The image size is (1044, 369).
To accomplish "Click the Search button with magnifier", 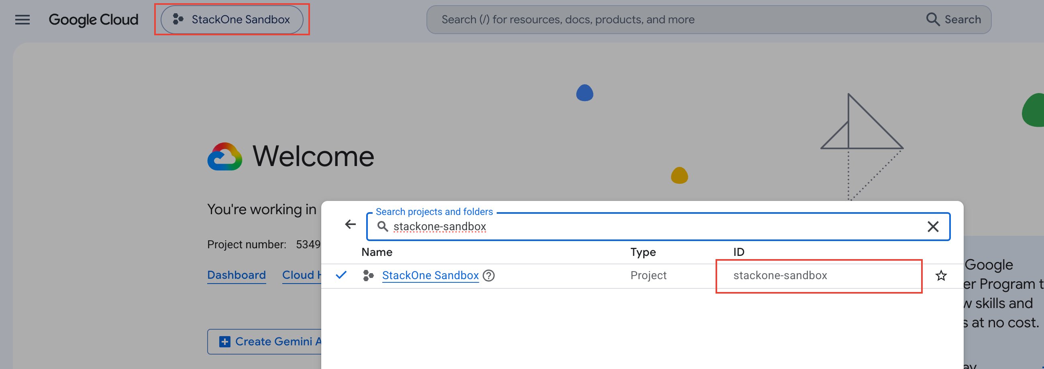I will pos(953,19).
